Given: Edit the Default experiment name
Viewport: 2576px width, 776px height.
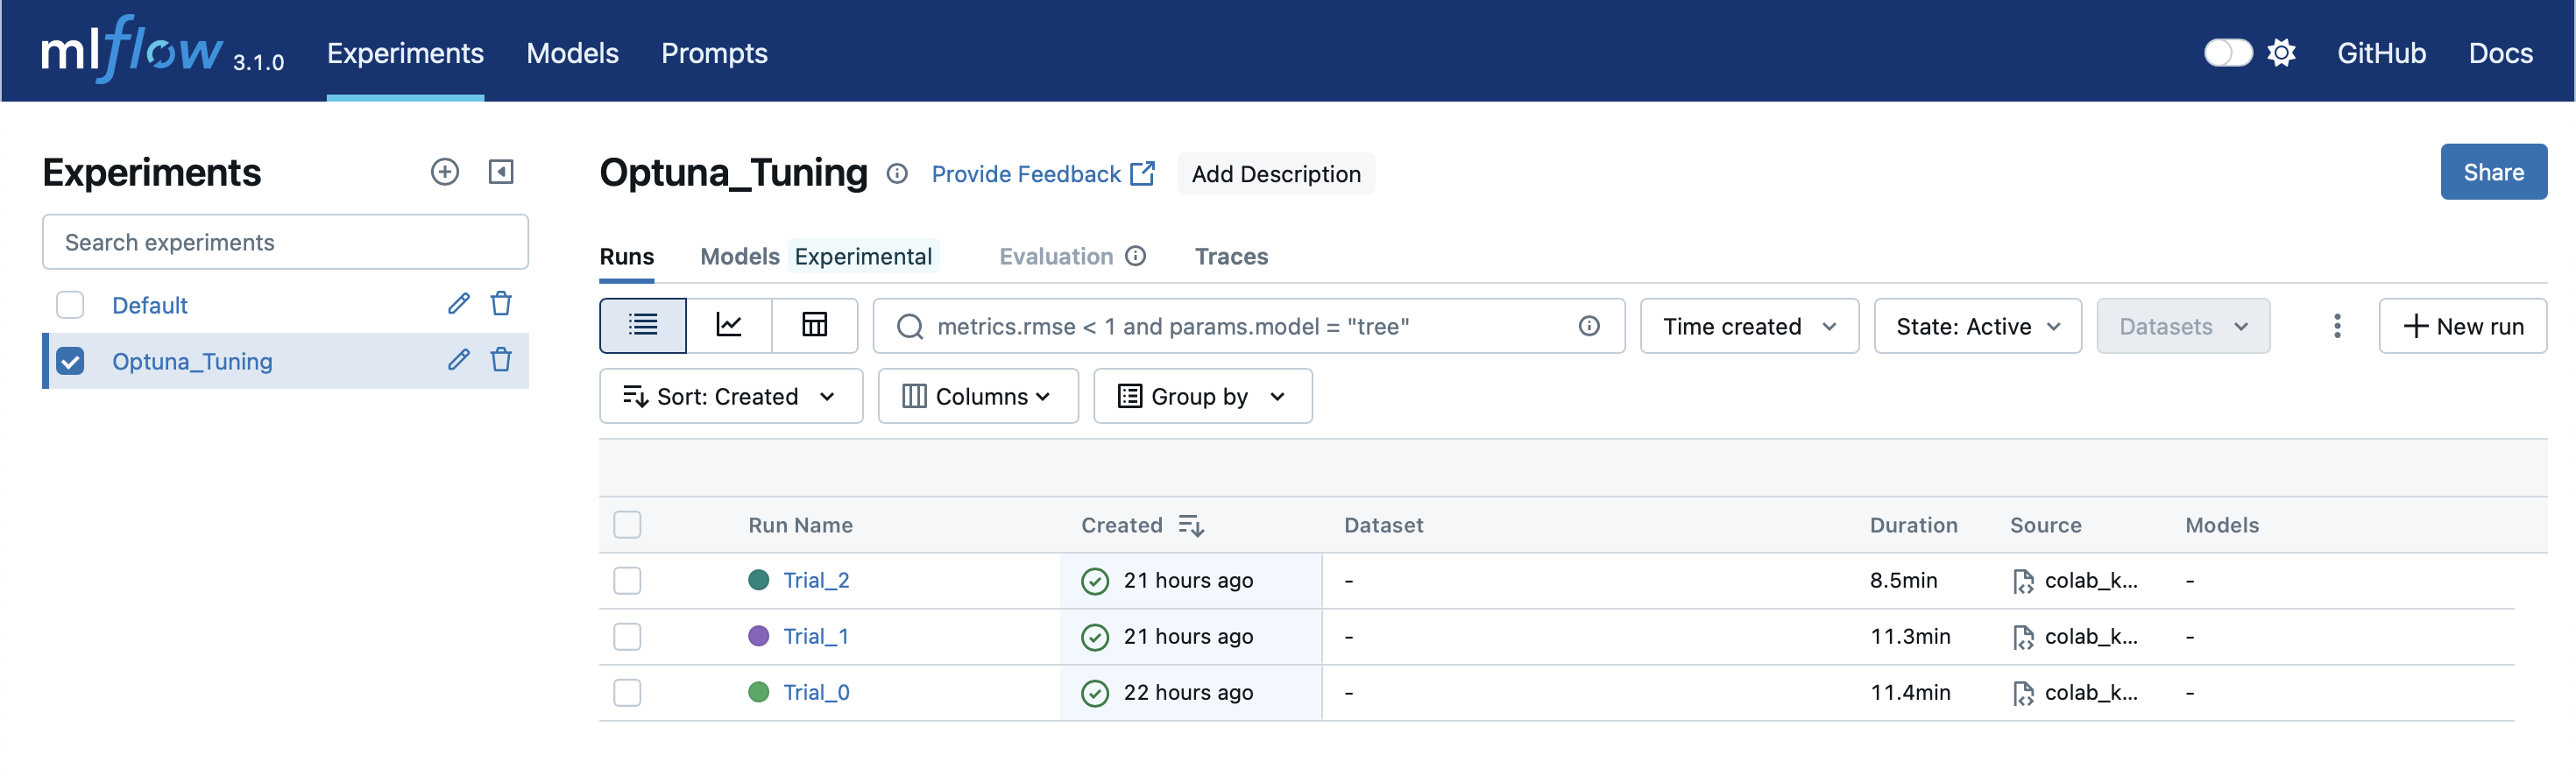Looking at the screenshot, I should pyautogui.click(x=459, y=304).
